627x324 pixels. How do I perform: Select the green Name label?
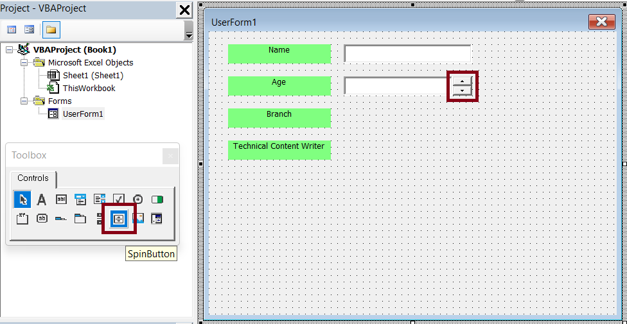point(279,53)
